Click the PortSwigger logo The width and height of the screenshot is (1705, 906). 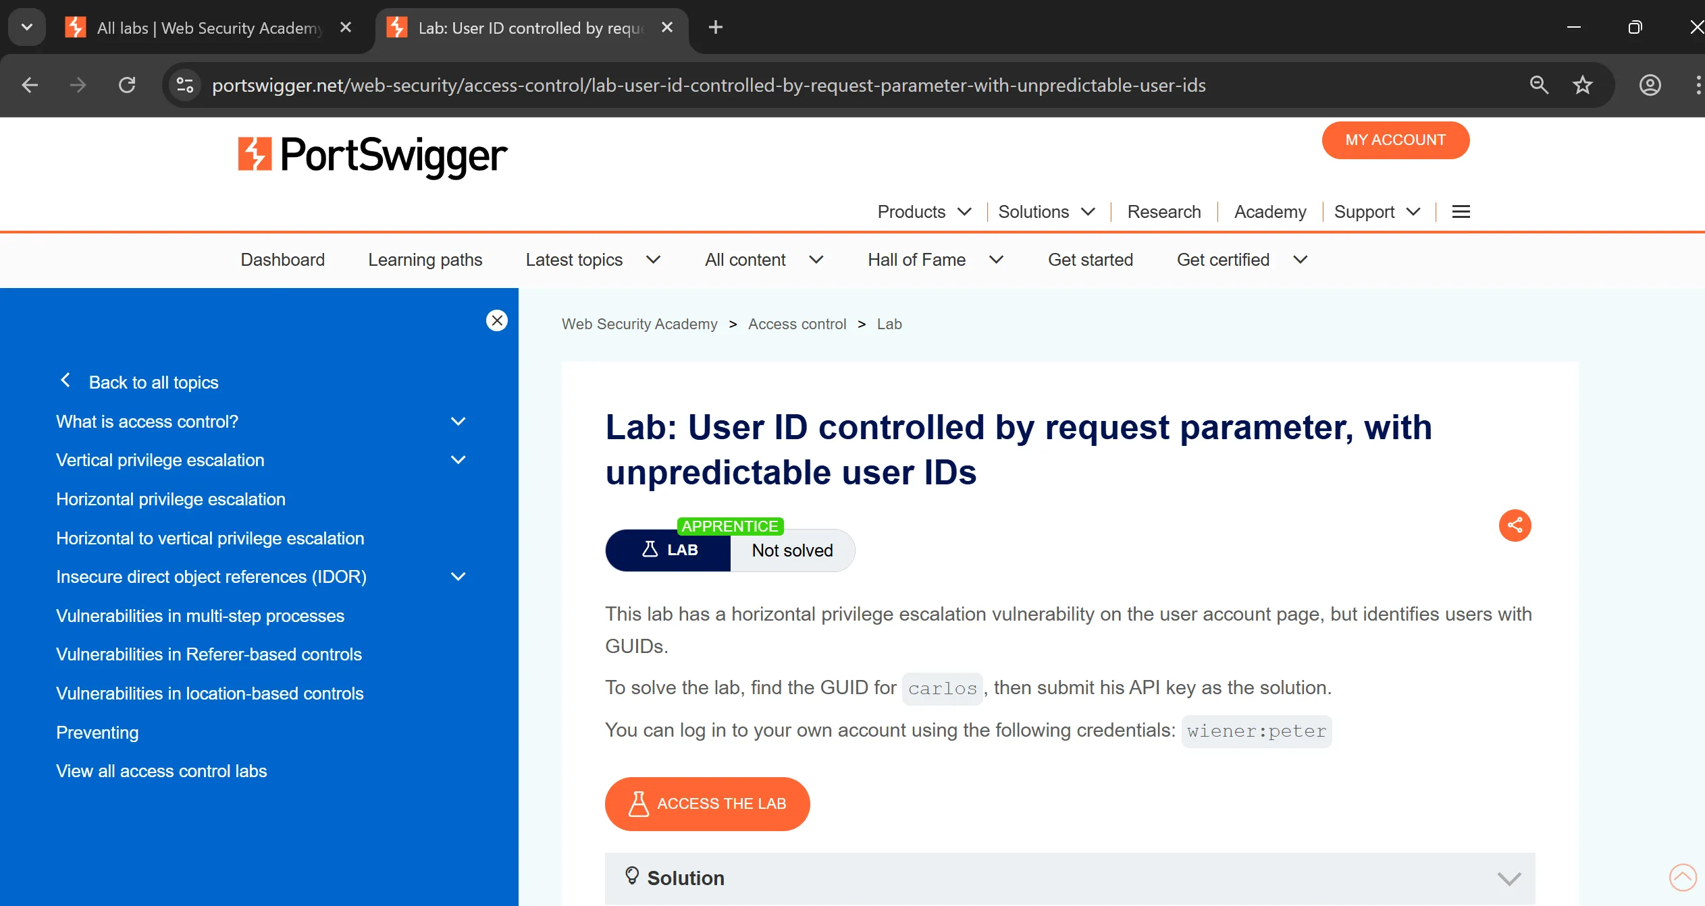[x=372, y=155]
